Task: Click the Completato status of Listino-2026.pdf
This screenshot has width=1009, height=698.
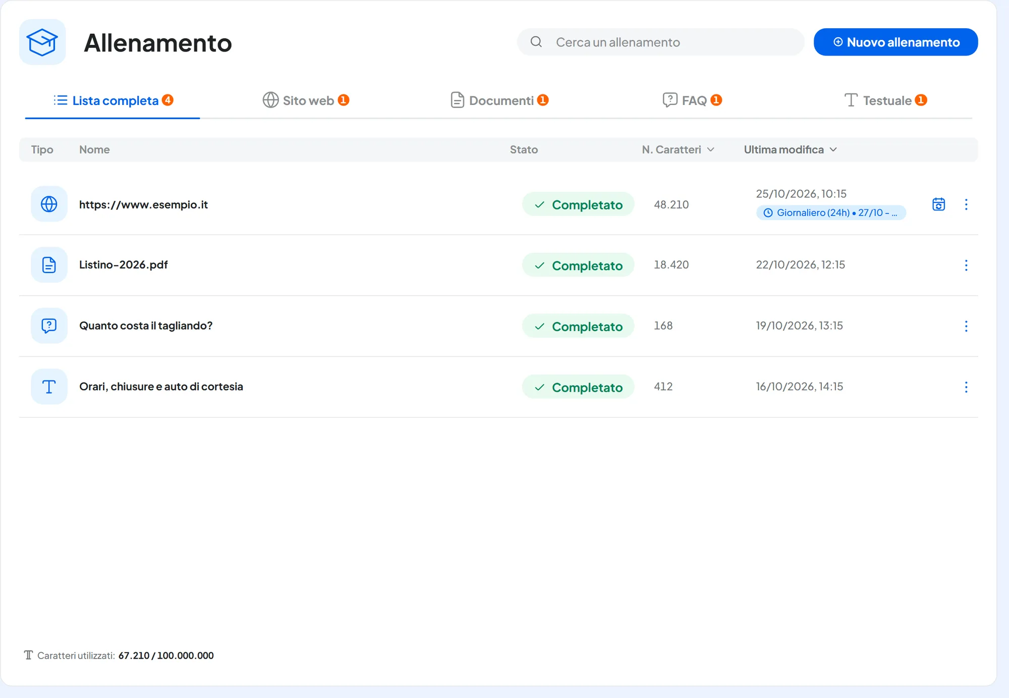Action: [578, 265]
